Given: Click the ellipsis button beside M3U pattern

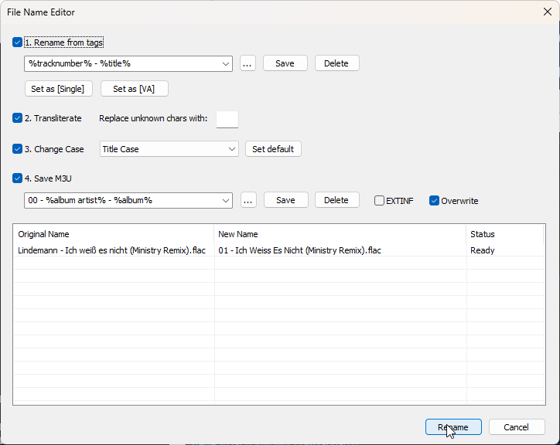Looking at the screenshot, I should pos(248,200).
